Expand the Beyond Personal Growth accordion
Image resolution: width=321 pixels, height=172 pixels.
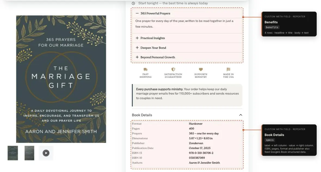(x=187, y=57)
